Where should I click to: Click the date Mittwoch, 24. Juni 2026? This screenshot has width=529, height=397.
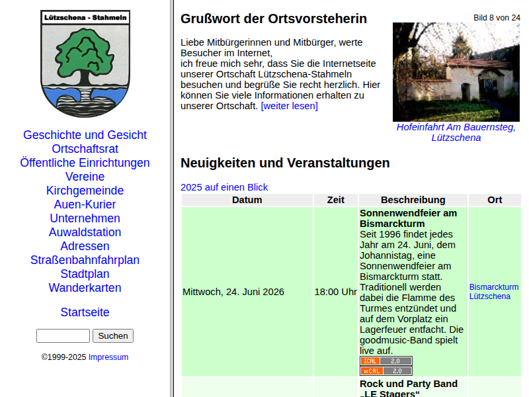pyautogui.click(x=233, y=292)
